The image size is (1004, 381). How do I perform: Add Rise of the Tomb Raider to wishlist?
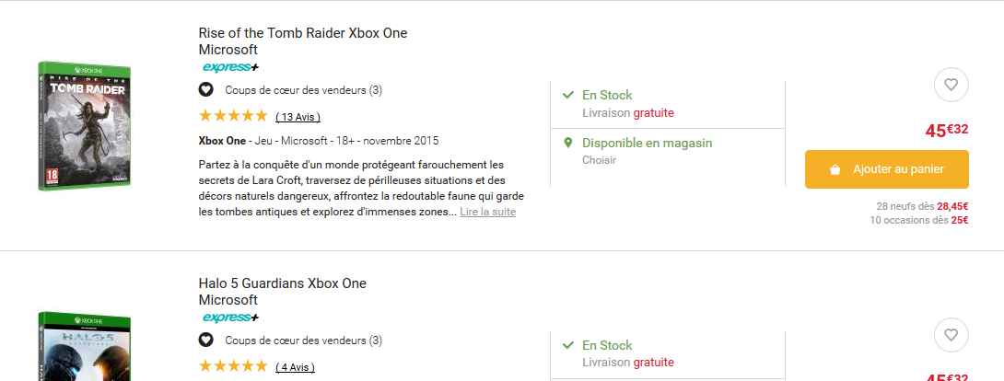(x=951, y=86)
